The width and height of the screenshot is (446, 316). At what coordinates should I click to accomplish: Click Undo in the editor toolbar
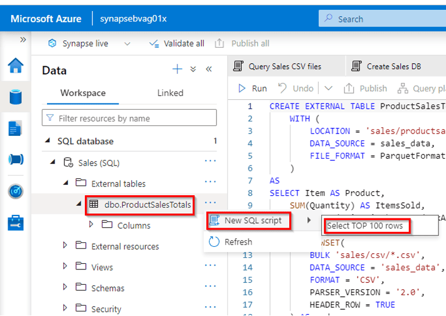[296, 88]
